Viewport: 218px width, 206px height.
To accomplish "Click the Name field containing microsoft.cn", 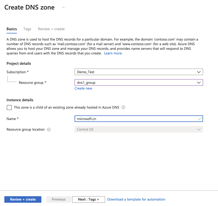I will pyautogui.click(x=139, y=119).
